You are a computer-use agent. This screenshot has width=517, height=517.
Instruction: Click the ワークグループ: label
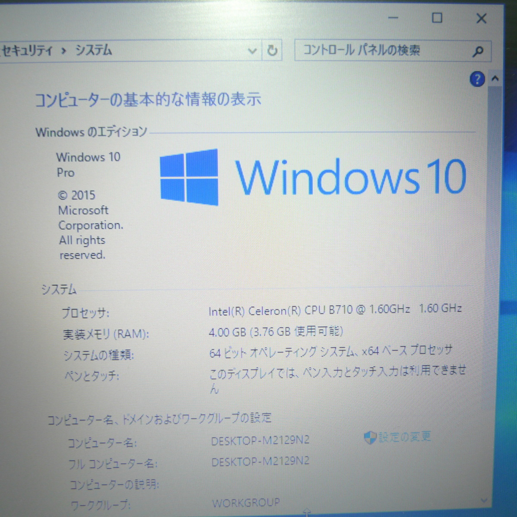pos(101,505)
